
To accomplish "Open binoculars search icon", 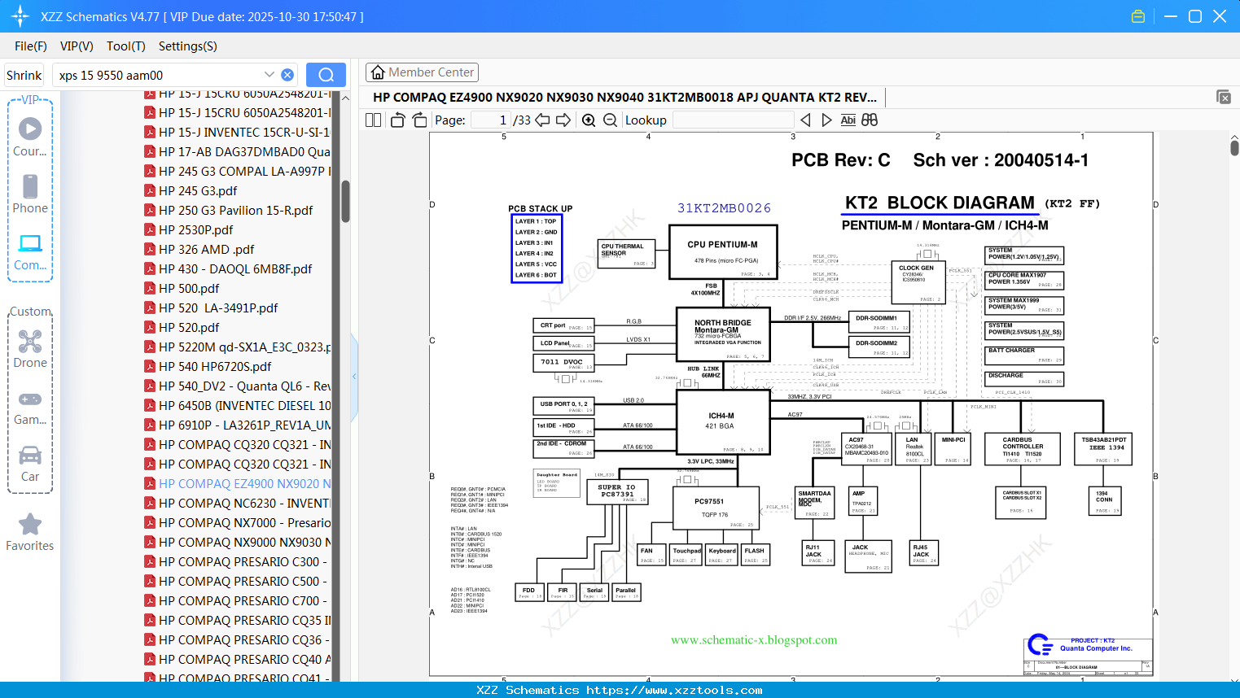I will click(870, 120).
